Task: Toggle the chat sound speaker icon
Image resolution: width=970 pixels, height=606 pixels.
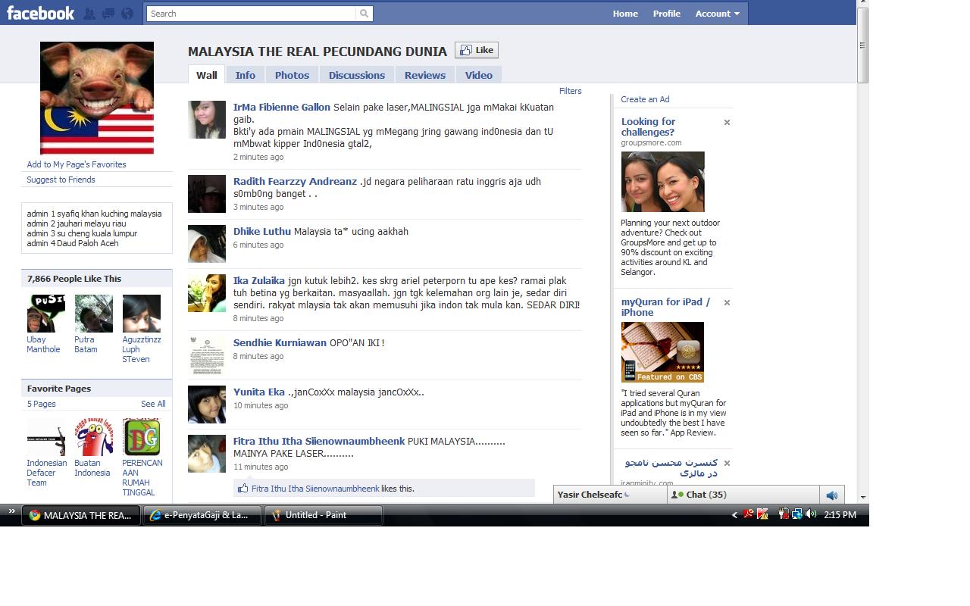Action: [x=832, y=495]
